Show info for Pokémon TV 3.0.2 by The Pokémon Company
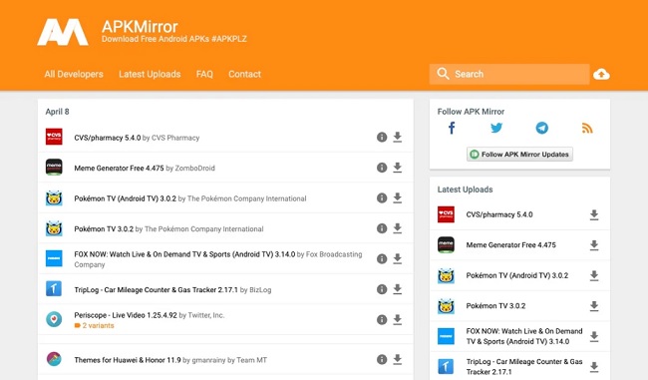The image size is (648, 380). (382, 228)
